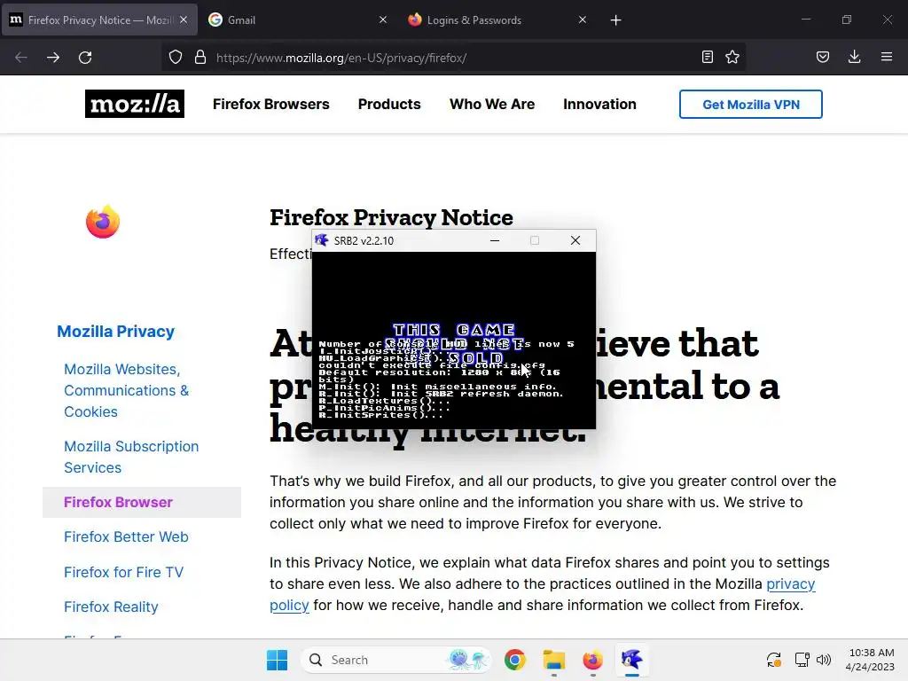The image size is (908, 681).
Task: Open the Mozilla Privacy heading link
Action: click(116, 332)
